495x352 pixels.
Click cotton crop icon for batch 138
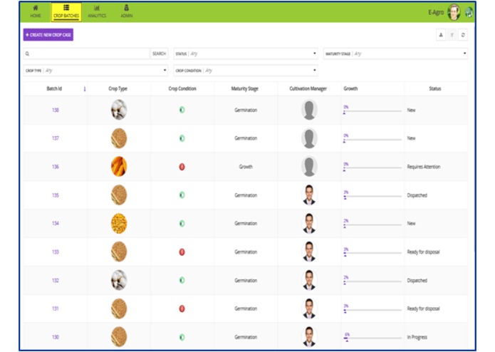[x=119, y=110]
